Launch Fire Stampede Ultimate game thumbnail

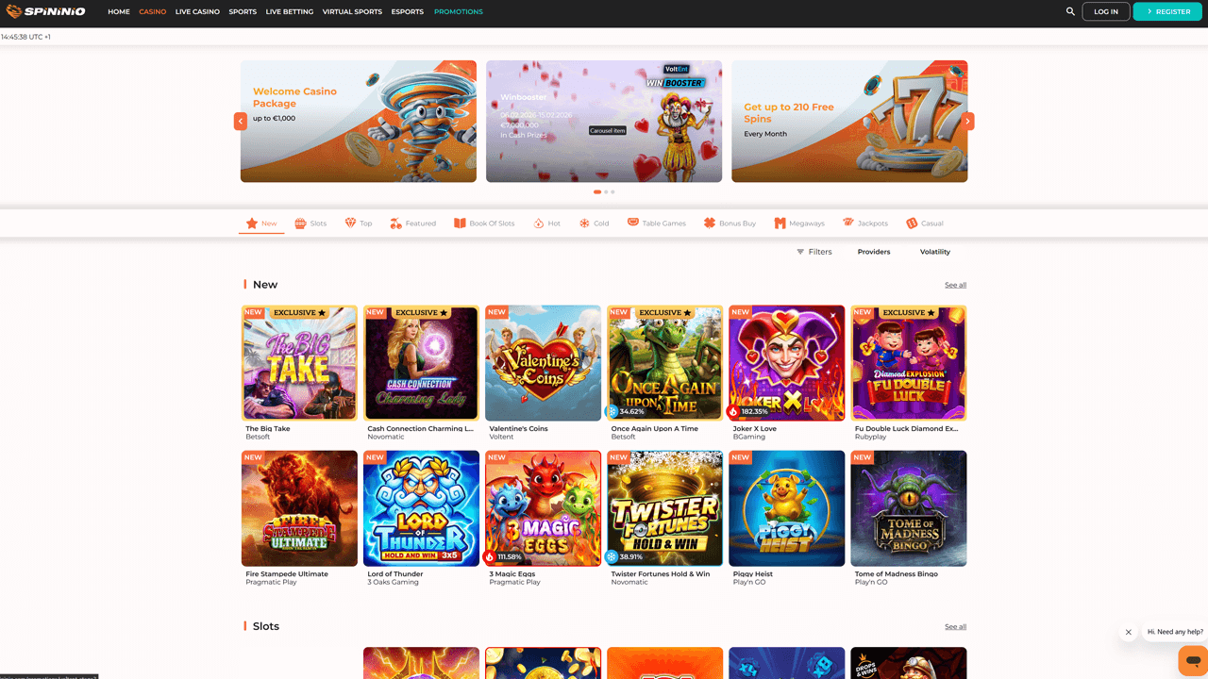pyautogui.click(x=299, y=508)
